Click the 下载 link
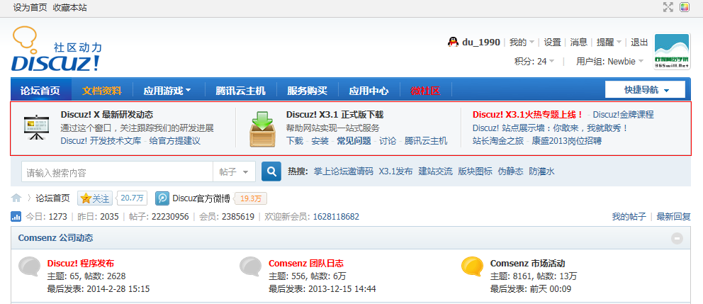The image size is (703, 304). coord(295,141)
